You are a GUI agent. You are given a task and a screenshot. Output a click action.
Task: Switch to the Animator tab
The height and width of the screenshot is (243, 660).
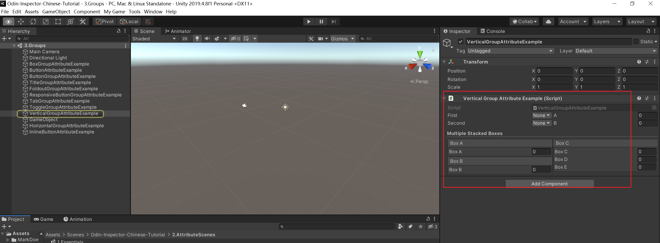pyautogui.click(x=178, y=31)
